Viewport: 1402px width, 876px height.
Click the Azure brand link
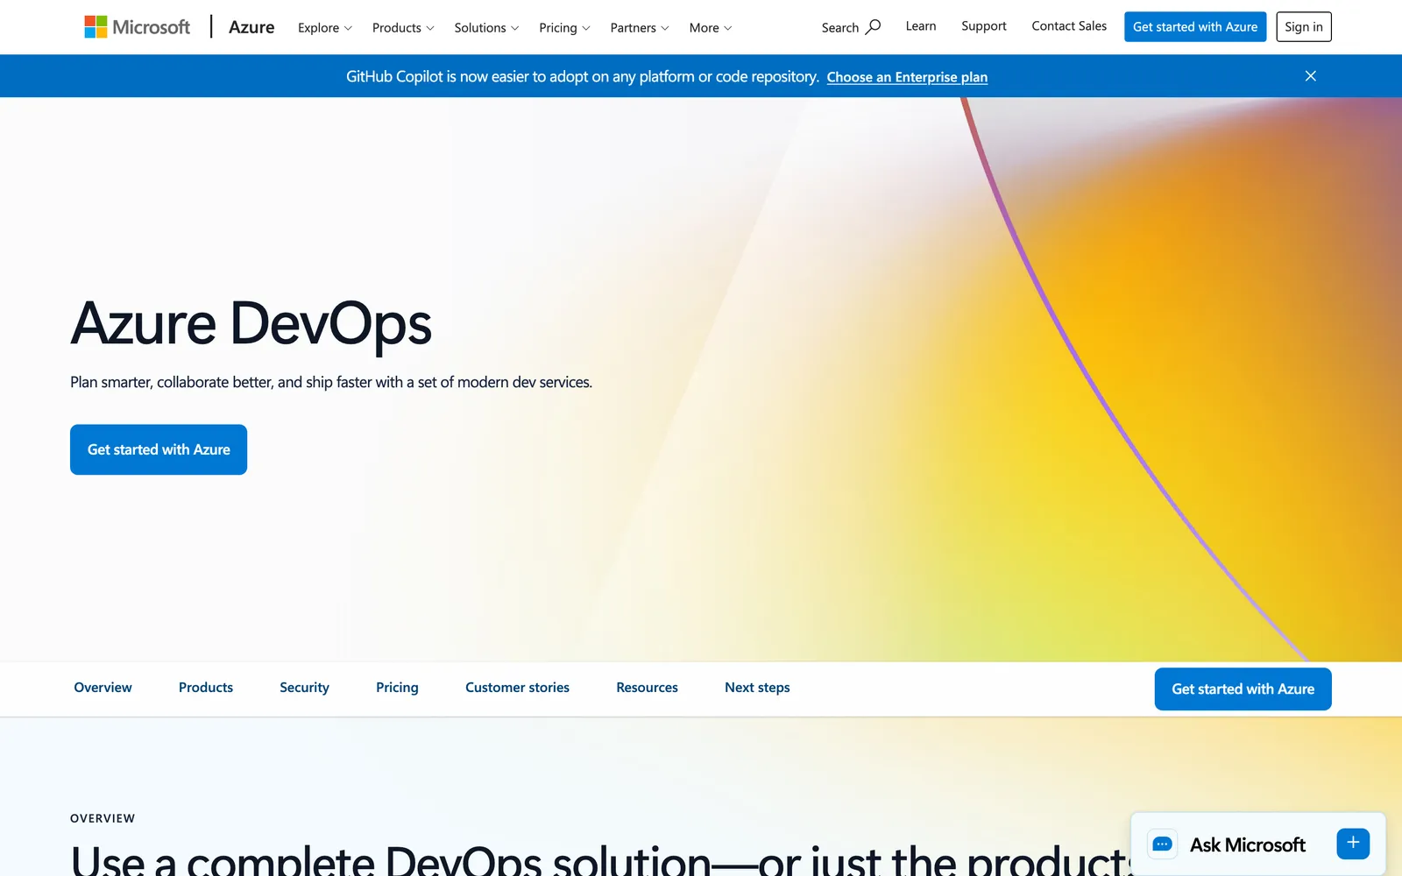tap(251, 27)
